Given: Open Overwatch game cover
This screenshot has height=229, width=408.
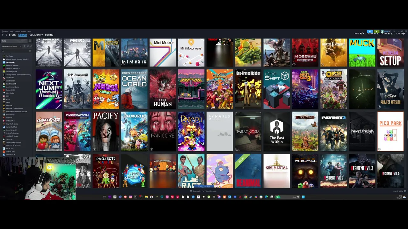Looking at the screenshot, I should [x=77, y=131].
